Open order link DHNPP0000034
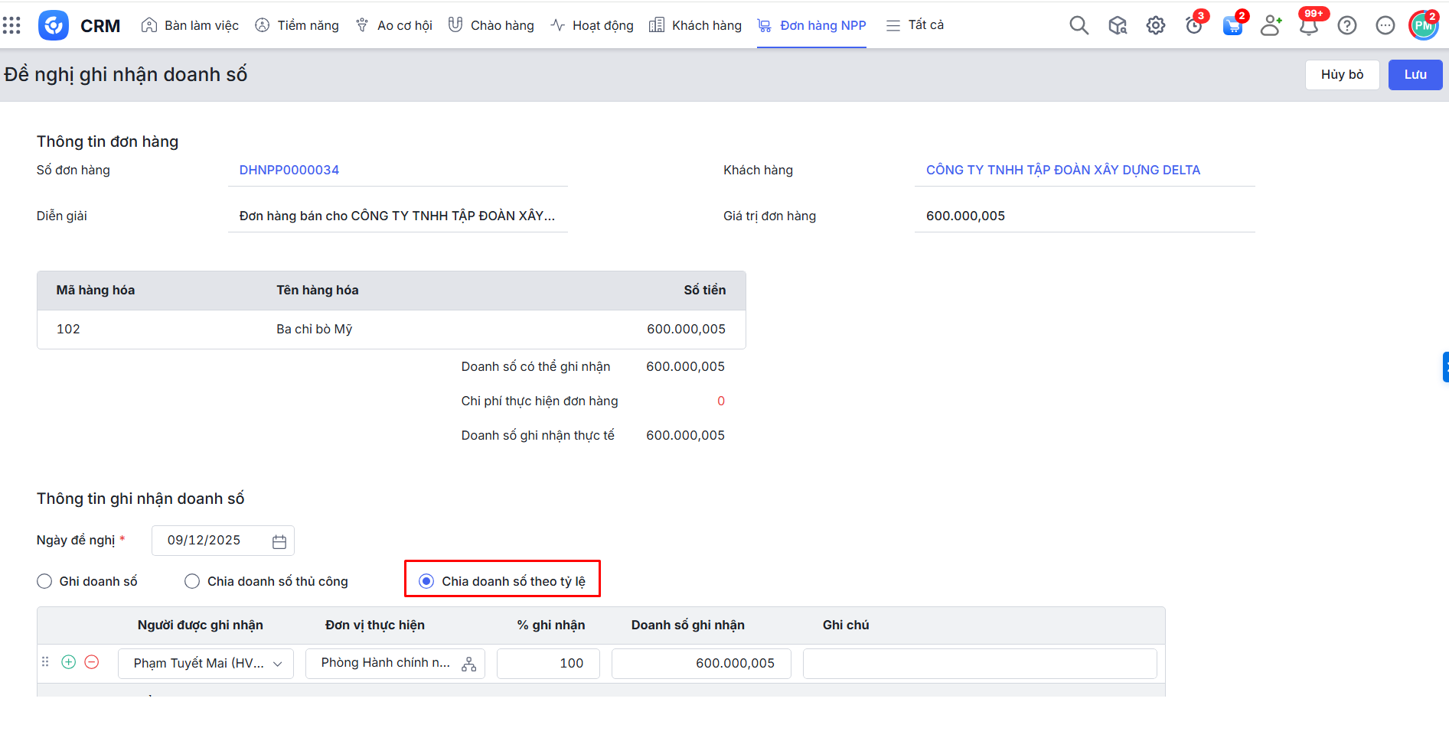1449x731 pixels. coord(289,170)
